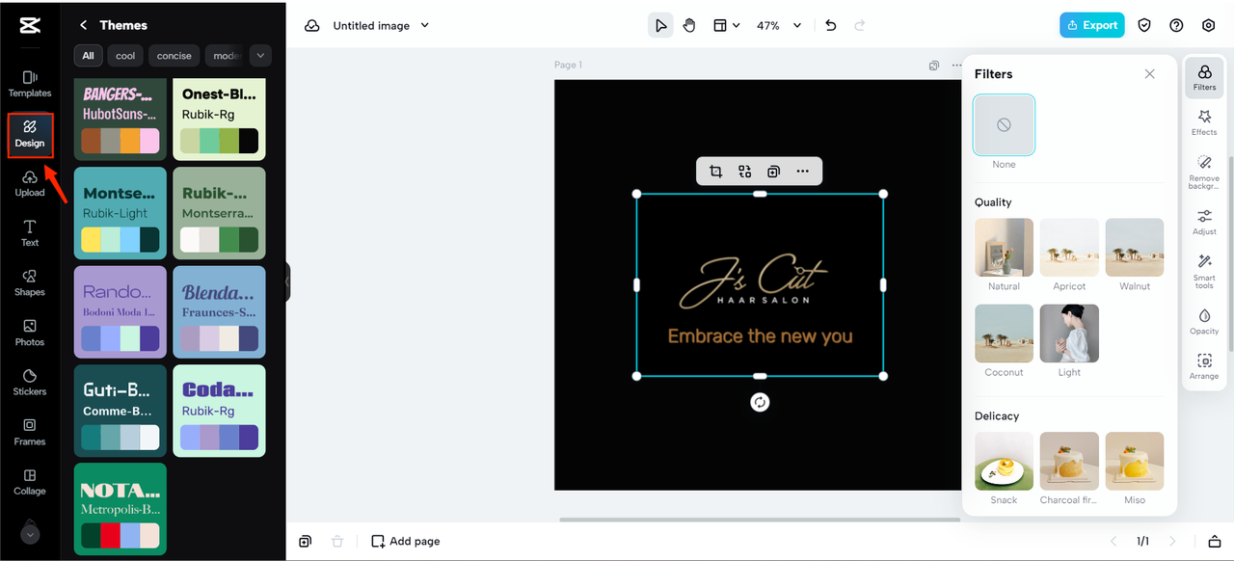This screenshot has height=561, width=1234.
Task: Open the Remove background tool
Action: pyautogui.click(x=1204, y=172)
